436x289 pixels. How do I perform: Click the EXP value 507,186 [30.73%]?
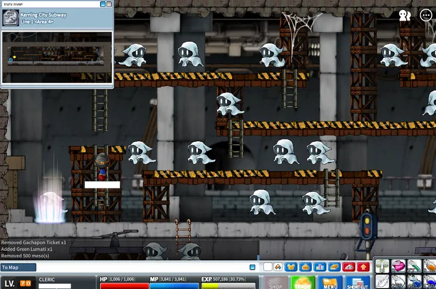pos(229,279)
